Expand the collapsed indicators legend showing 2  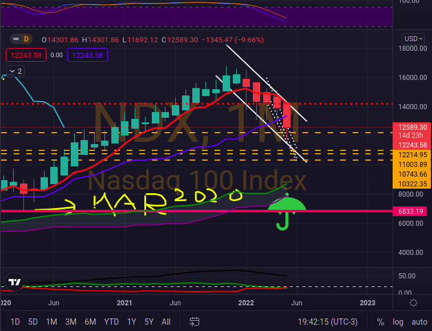[x=15, y=71]
